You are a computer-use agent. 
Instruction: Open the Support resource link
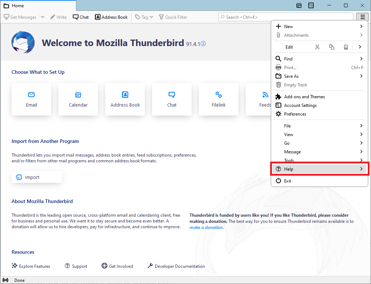(76, 266)
